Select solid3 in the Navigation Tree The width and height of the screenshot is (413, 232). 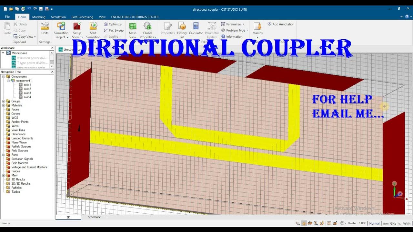point(27,93)
